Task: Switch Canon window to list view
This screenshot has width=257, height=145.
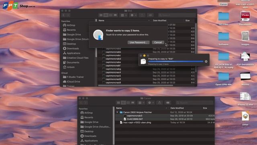Action: coord(123,103)
